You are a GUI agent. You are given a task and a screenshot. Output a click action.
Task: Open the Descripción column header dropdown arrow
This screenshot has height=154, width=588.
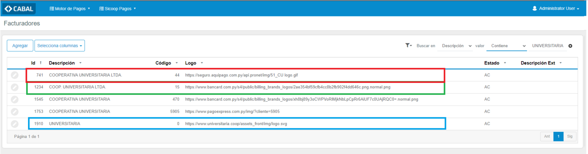tap(80, 63)
